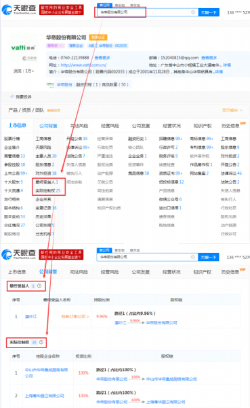
Task: Open 中山市华帝集成厨房有限公司 in the 控股企业名称 column
Action: 46,373
